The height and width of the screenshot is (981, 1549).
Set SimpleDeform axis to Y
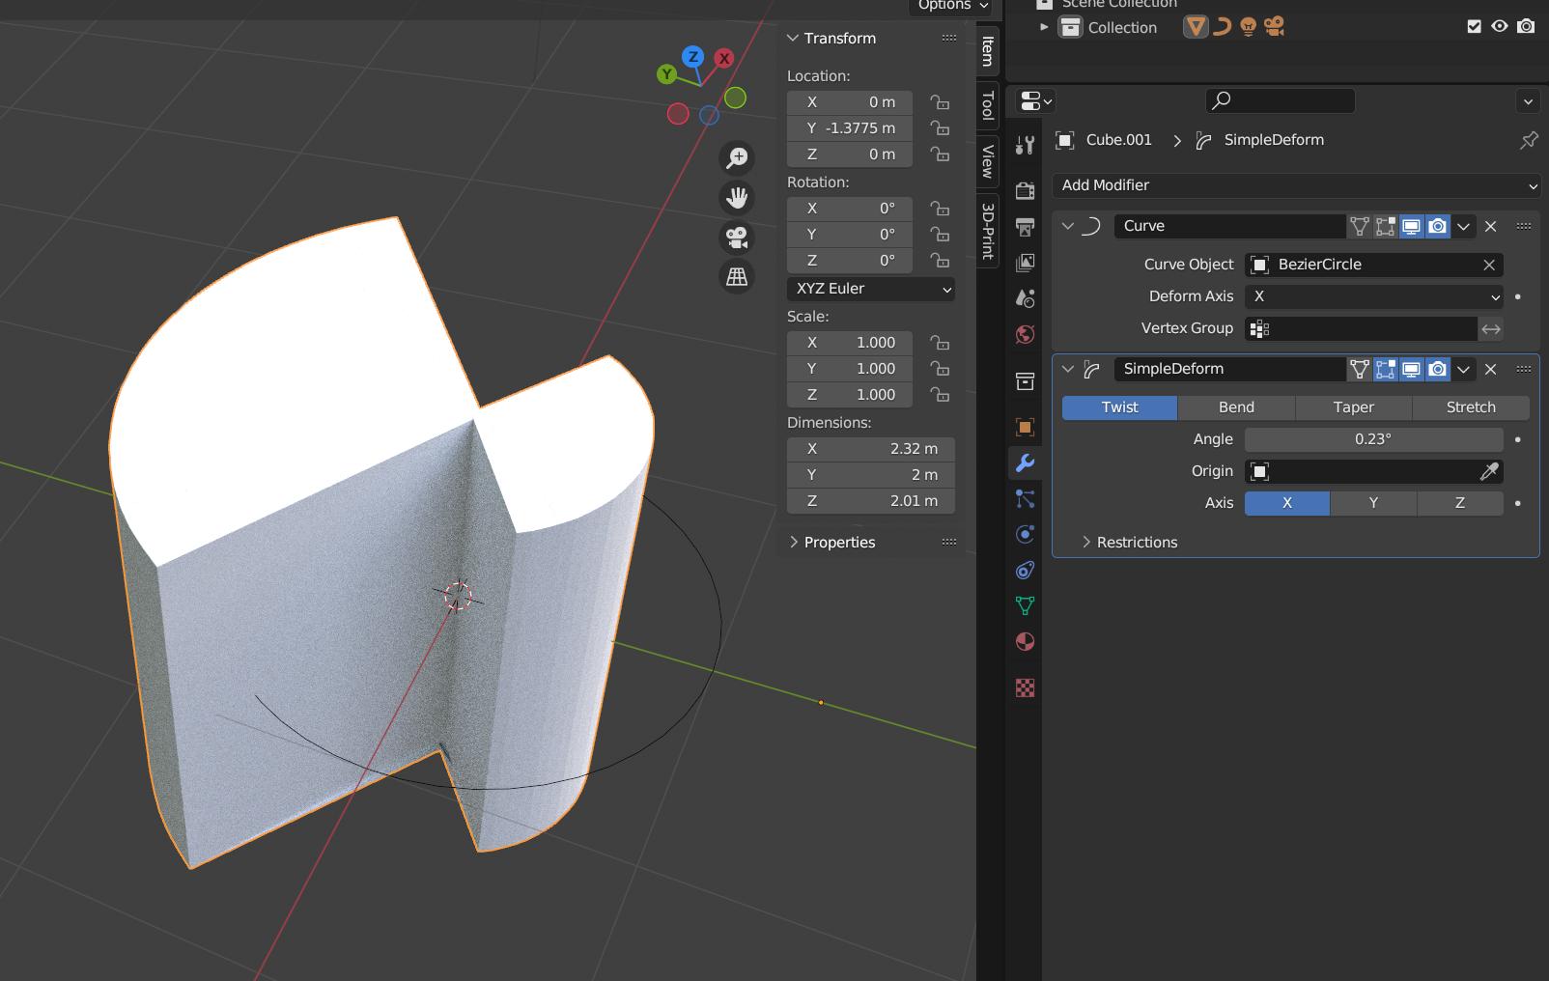(1373, 503)
